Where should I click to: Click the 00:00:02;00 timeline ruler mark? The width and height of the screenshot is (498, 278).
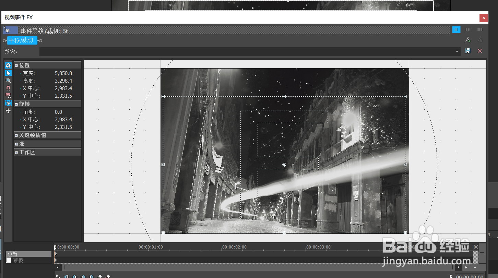coord(234,247)
